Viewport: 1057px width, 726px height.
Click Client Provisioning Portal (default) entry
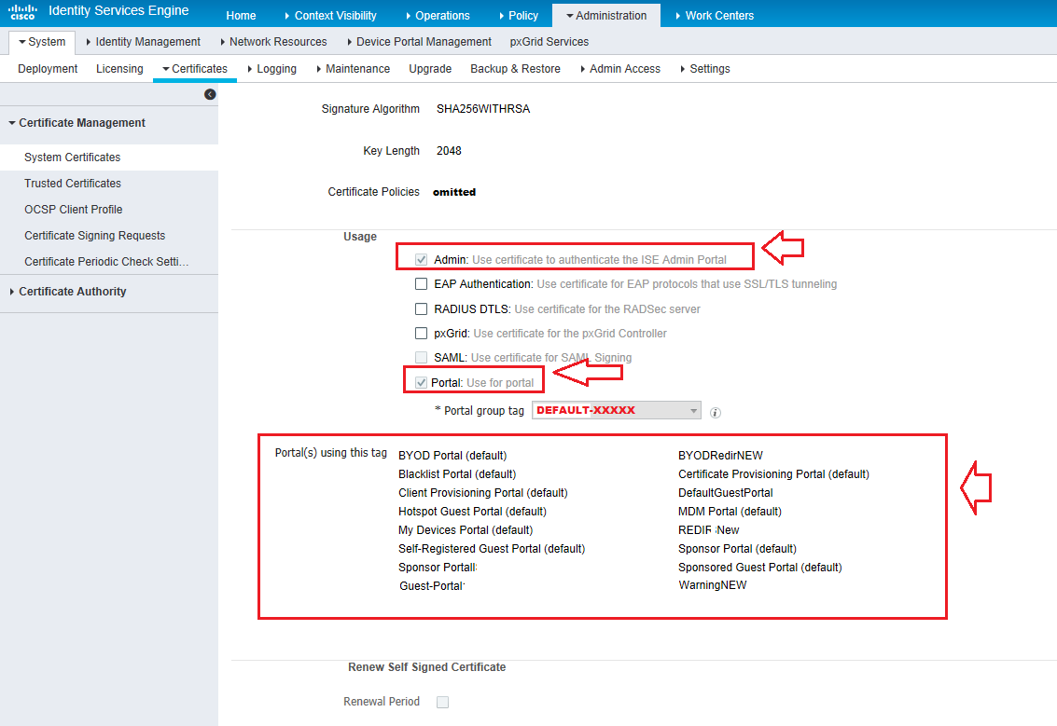482,493
